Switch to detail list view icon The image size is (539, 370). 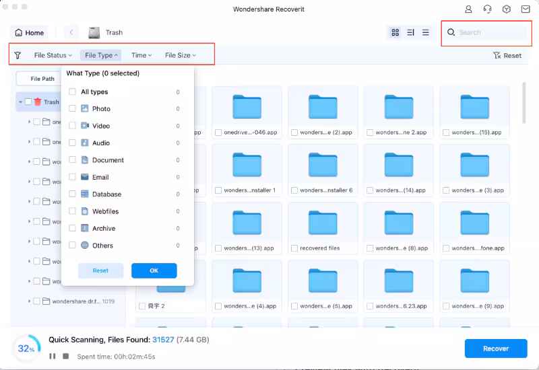point(410,32)
